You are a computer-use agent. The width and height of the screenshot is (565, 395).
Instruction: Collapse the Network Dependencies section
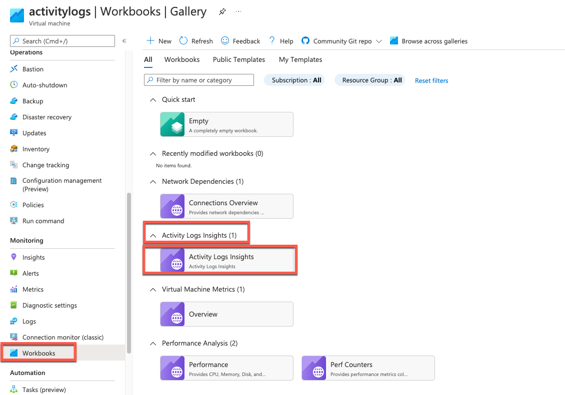[153, 182]
